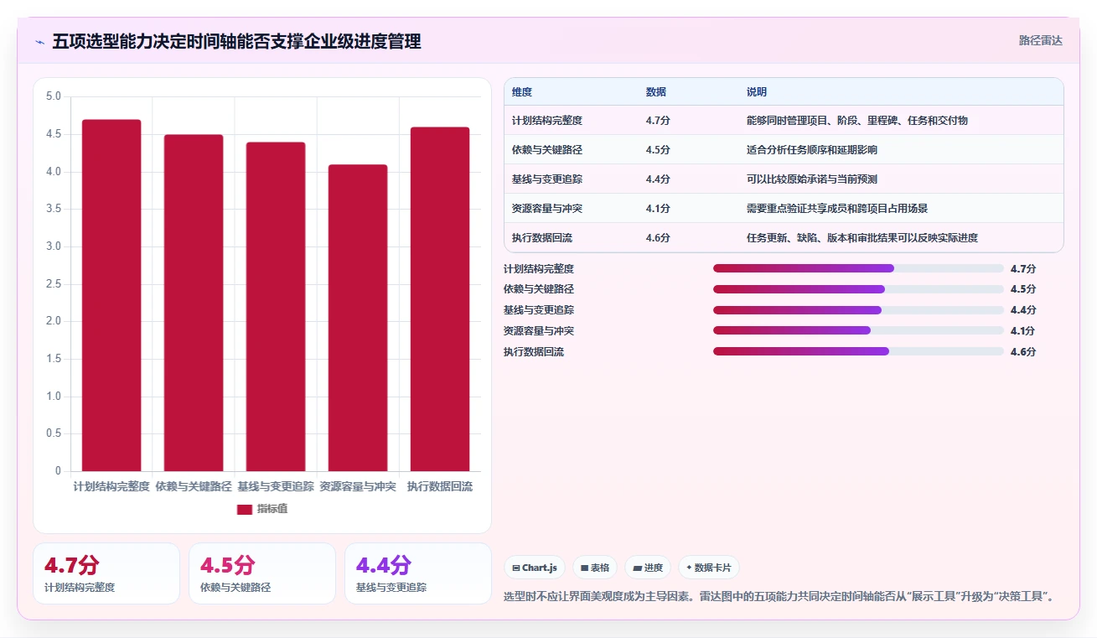Click the footer note starting 选型时不应让界面美观度
This screenshot has height=638, width=1097.
tap(779, 597)
